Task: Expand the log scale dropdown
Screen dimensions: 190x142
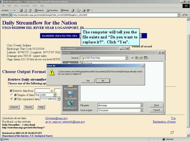Action: (55, 95)
